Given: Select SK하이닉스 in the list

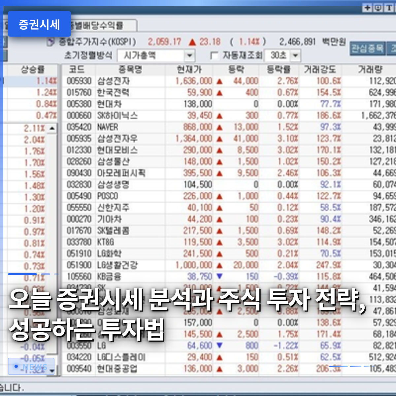Looking at the screenshot, I should 117,115.
